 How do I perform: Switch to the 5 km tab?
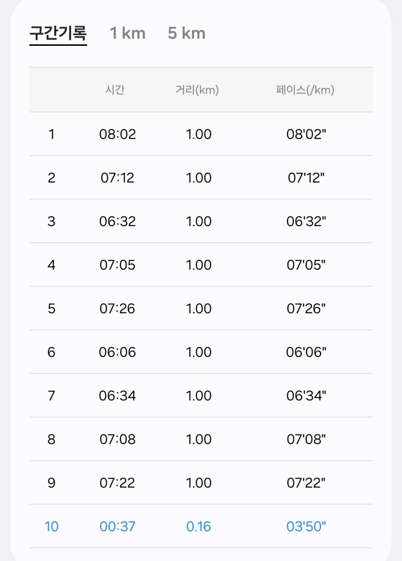[x=186, y=33]
